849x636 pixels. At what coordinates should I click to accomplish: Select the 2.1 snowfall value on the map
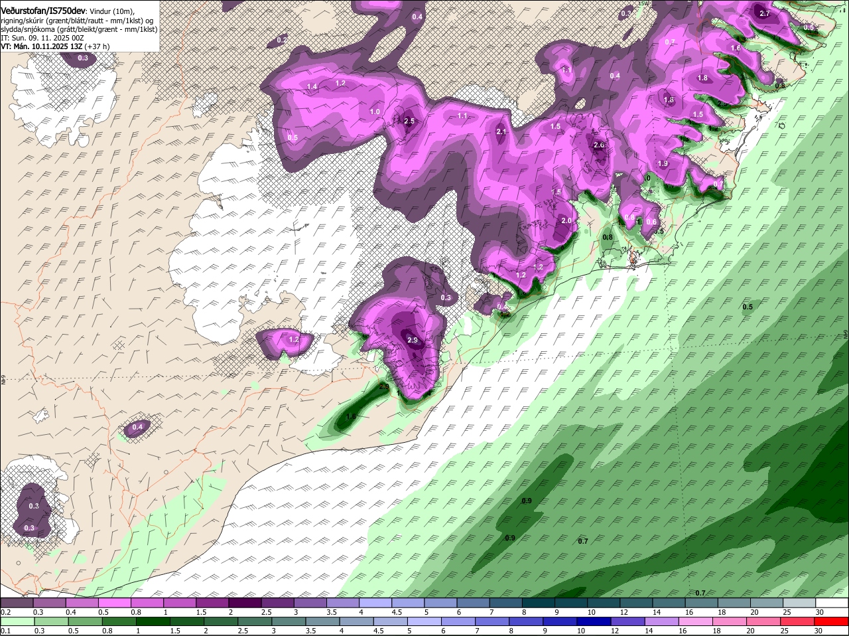pos(501,131)
